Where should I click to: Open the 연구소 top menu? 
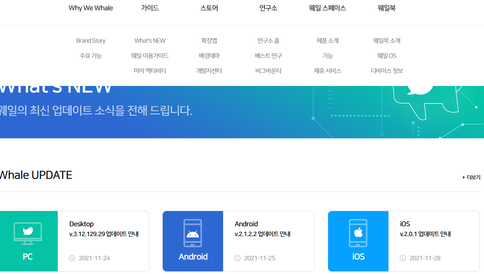[x=268, y=8]
